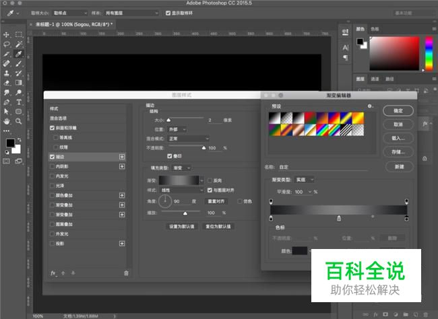Open the collapsed Character panel icon
438x319 pixels.
(x=346, y=47)
